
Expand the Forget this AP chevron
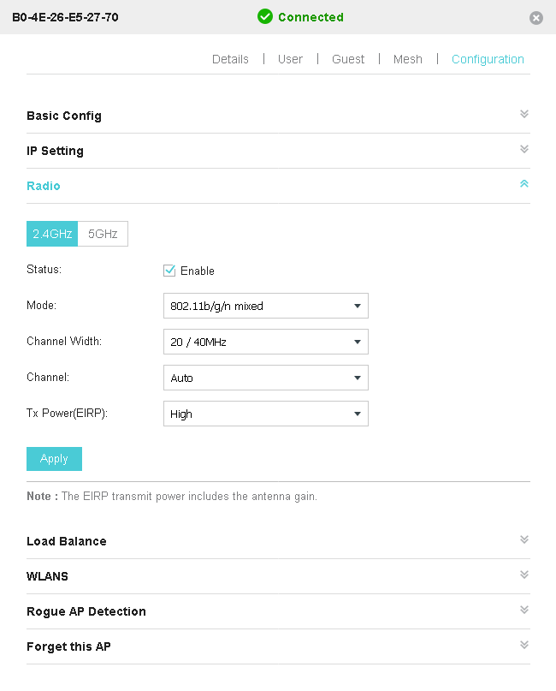click(x=524, y=646)
